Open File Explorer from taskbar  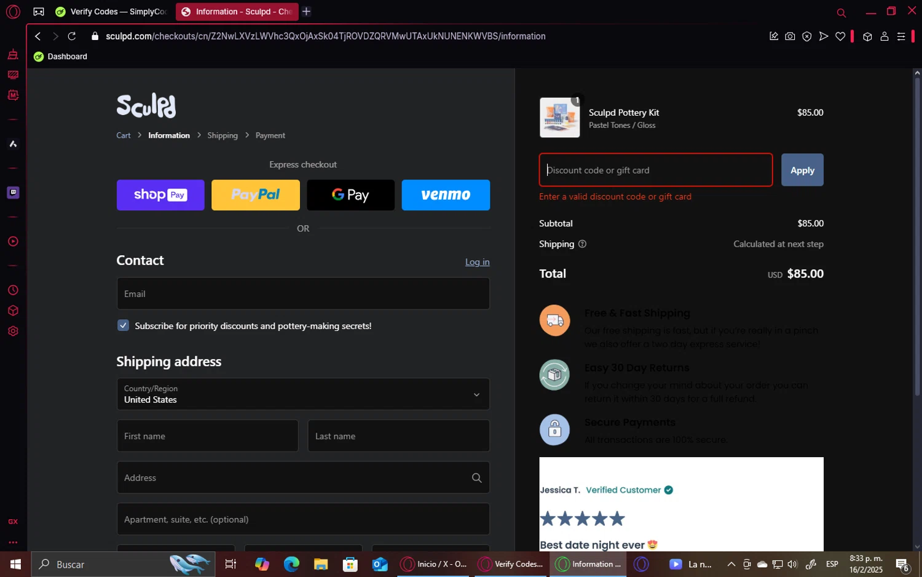[x=321, y=564]
